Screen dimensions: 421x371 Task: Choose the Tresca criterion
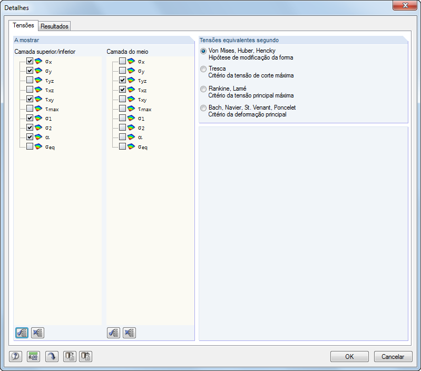click(203, 69)
